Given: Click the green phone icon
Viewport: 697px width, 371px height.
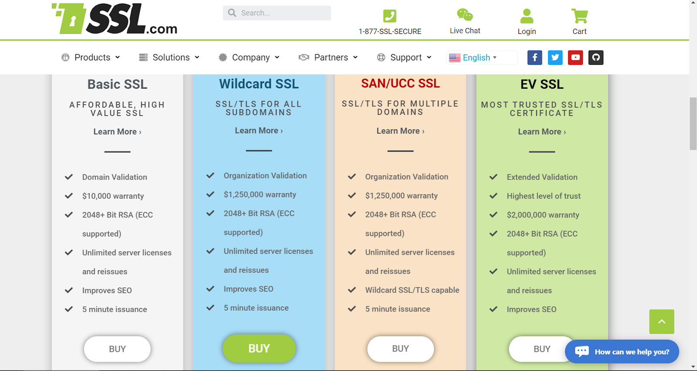Looking at the screenshot, I should 390,16.
